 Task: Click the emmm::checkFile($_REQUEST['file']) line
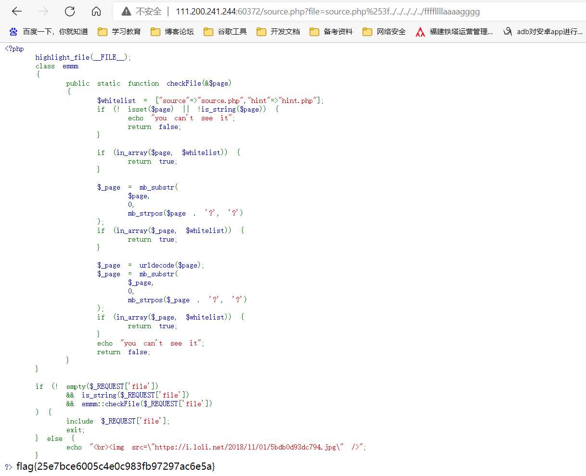(x=139, y=404)
